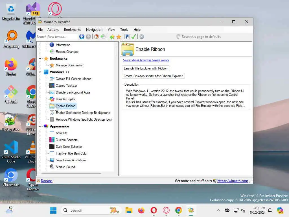
Task: Open the Bookmarks menu
Action: click(x=72, y=29)
